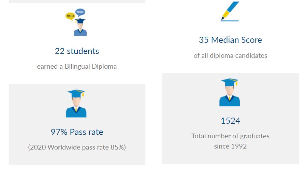This screenshot has height=173, width=307.
Task: Select the "1524" graduates figure
Action: tap(230, 121)
